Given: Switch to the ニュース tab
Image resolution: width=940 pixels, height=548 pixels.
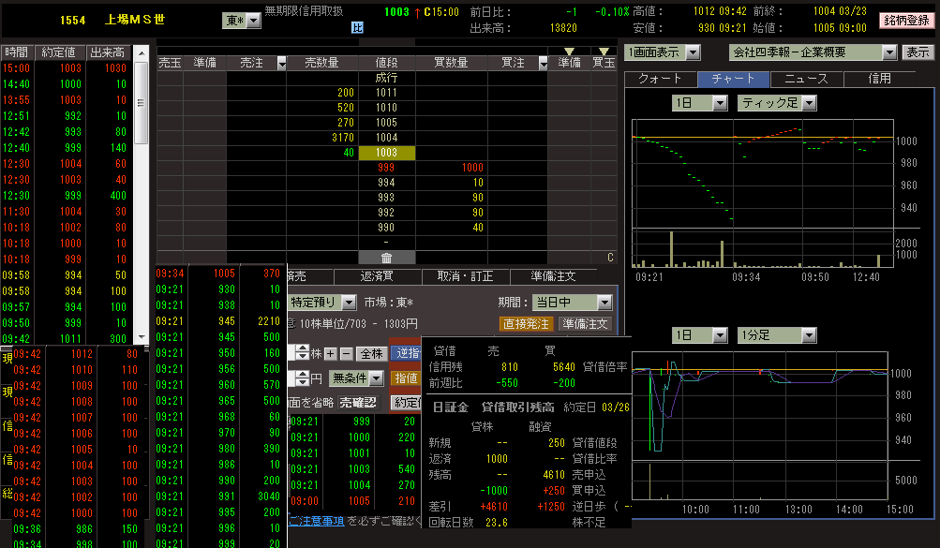Looking at the screenshot, I should [x=806, y=79].
